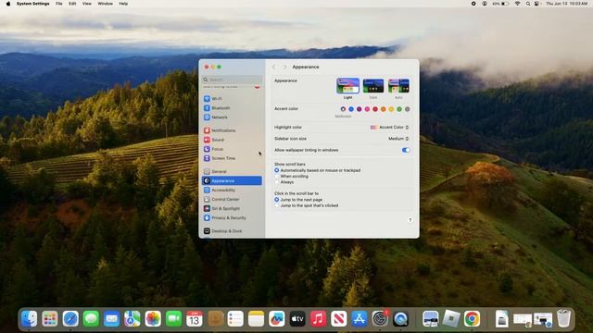The height and width of the screenshot is (333, 593).
Task: Launch the App Store from the Dock
Action: pyautogui.click(x=360, y=319)
